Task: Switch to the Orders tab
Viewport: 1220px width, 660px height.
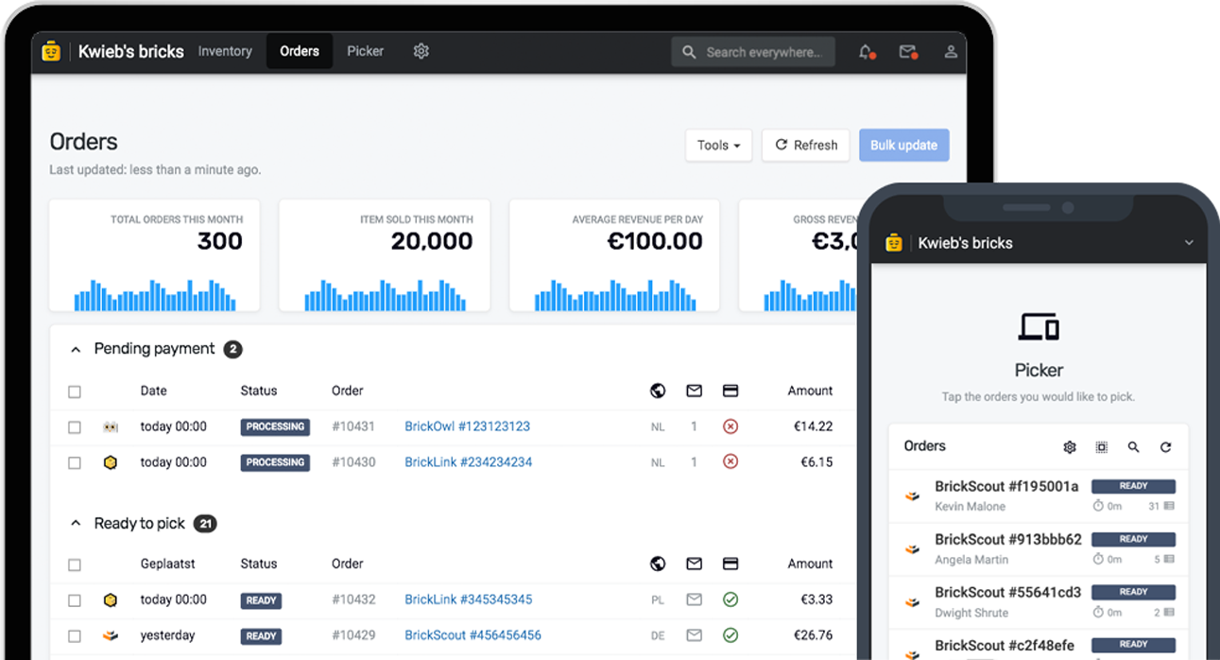Action: coord(300,51)
